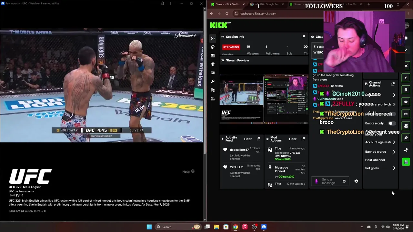The width and height of the screenshot is (413, 232).
Task: Click the dashboard.kick.com address bar
Action: coord(277,14)
